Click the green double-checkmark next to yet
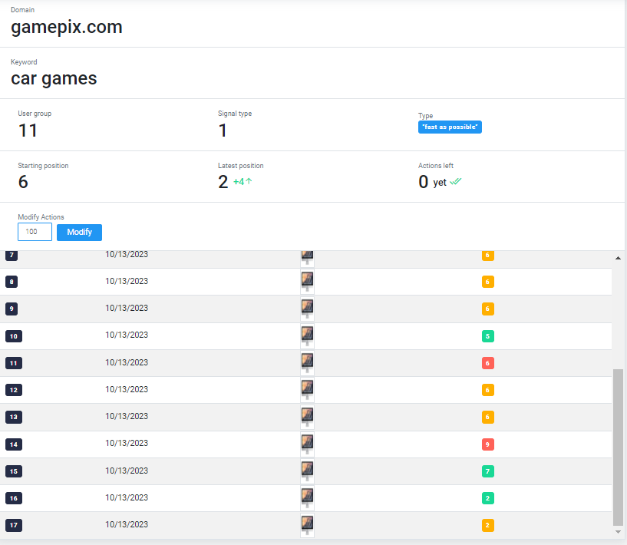This screenshot has width=627, height=545. coord(455,181)
